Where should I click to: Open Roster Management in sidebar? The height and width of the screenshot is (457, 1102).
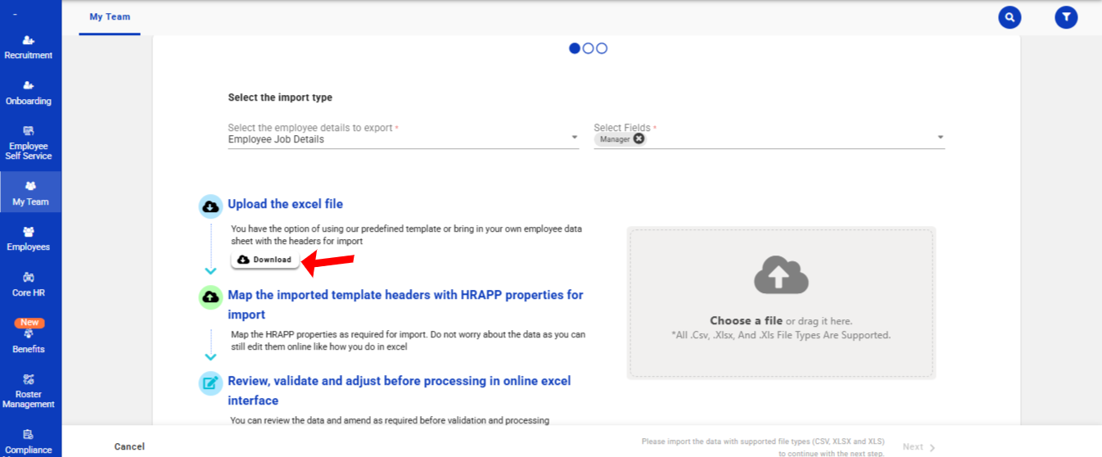(29, 391)
